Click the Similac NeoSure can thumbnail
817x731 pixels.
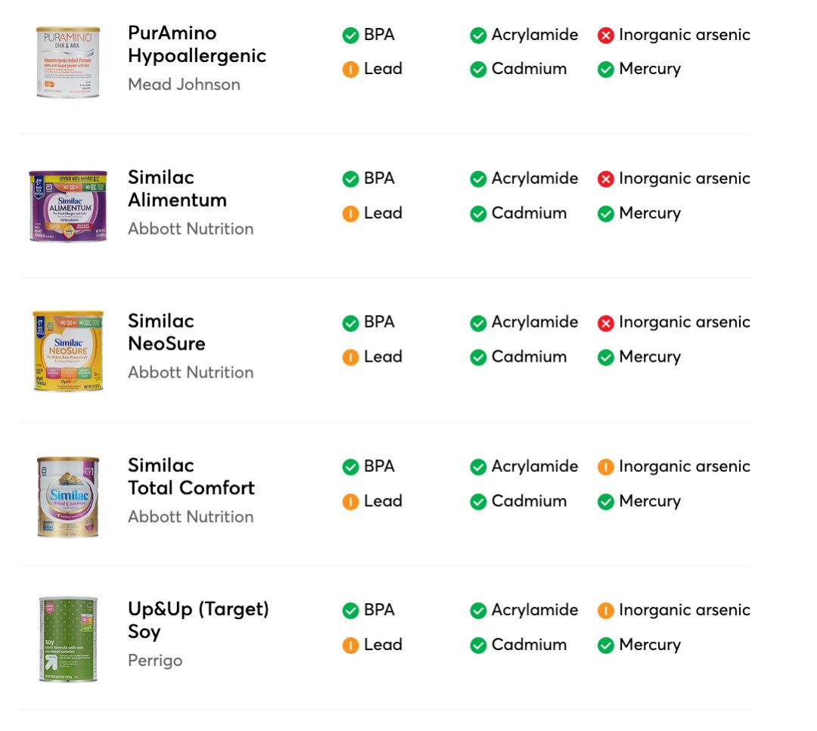pos(68,350)
